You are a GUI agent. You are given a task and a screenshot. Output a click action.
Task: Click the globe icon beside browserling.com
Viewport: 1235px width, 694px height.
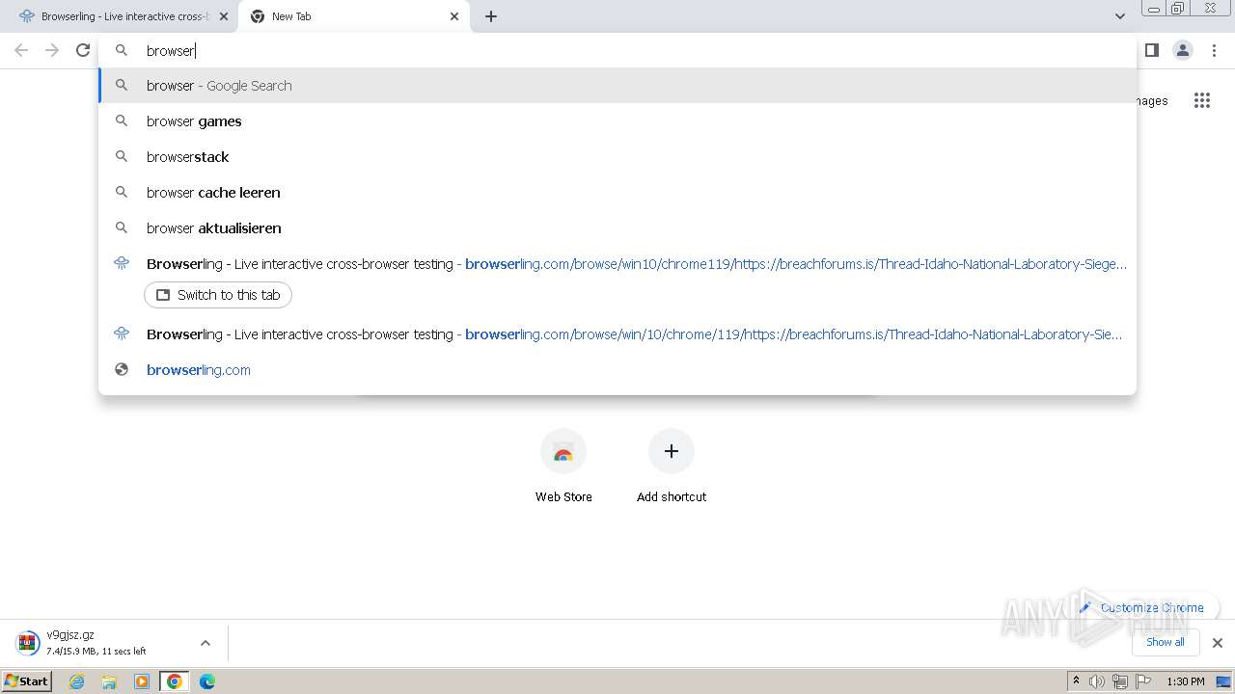(122, 370)
